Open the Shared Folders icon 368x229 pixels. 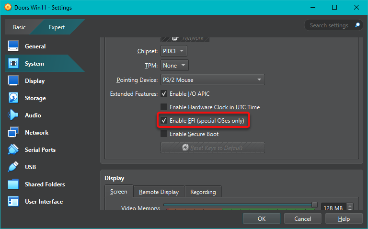coord(13,184)
